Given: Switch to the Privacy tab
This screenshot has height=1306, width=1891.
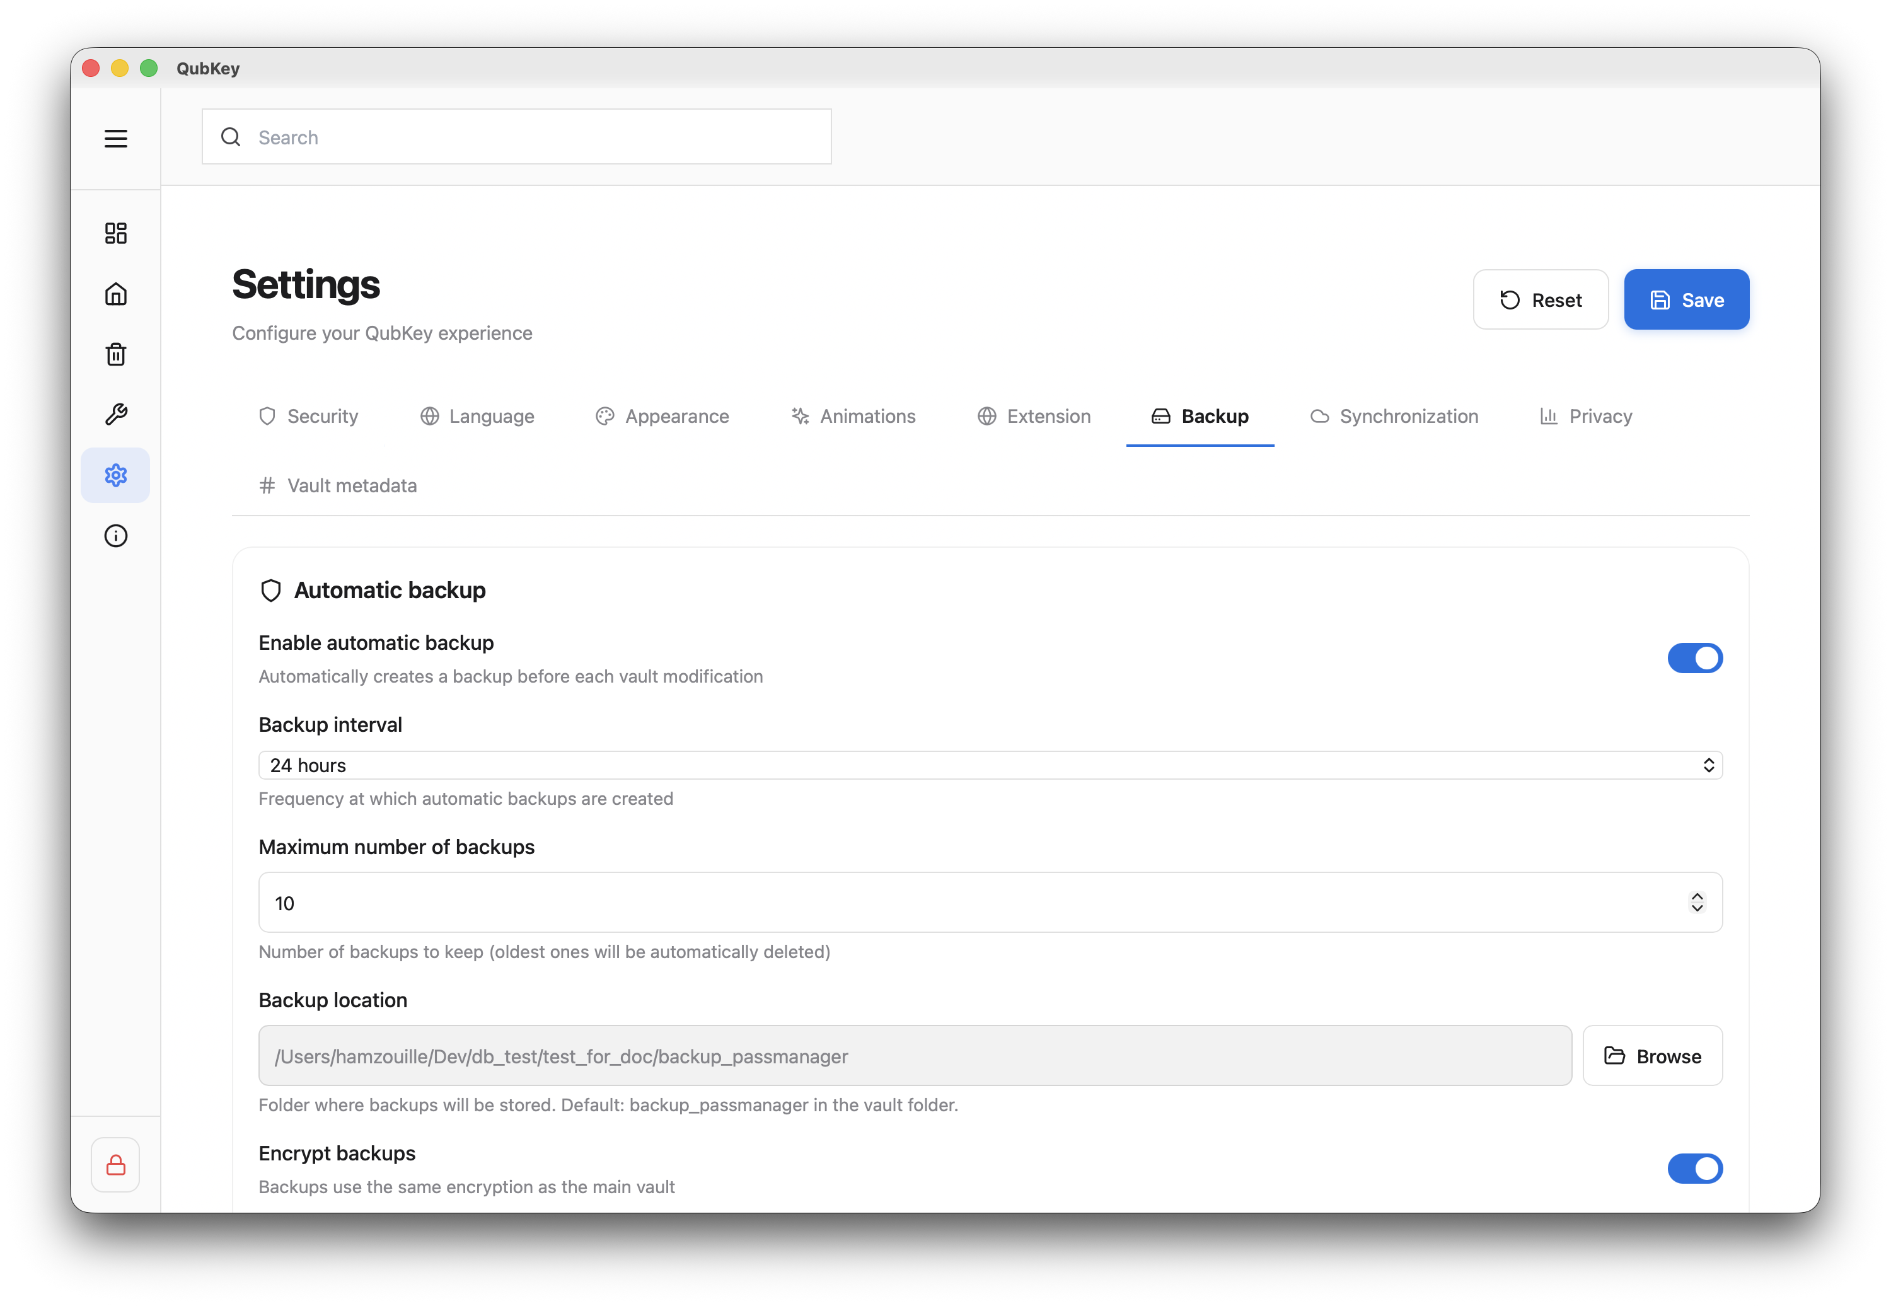Looking at the screenshot, I should point(1585,417).
